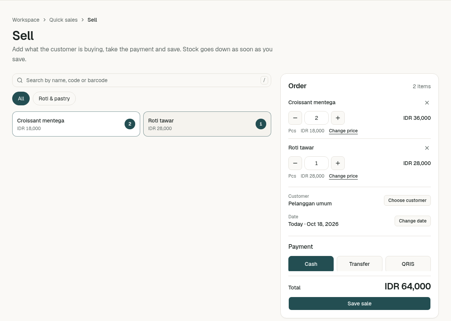Click the Payment section heading

pos(301,246)
